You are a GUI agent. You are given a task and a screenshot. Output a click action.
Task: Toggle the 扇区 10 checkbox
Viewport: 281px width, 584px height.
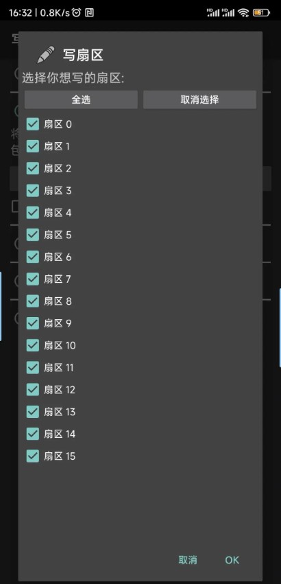click(x=33, y=346)
